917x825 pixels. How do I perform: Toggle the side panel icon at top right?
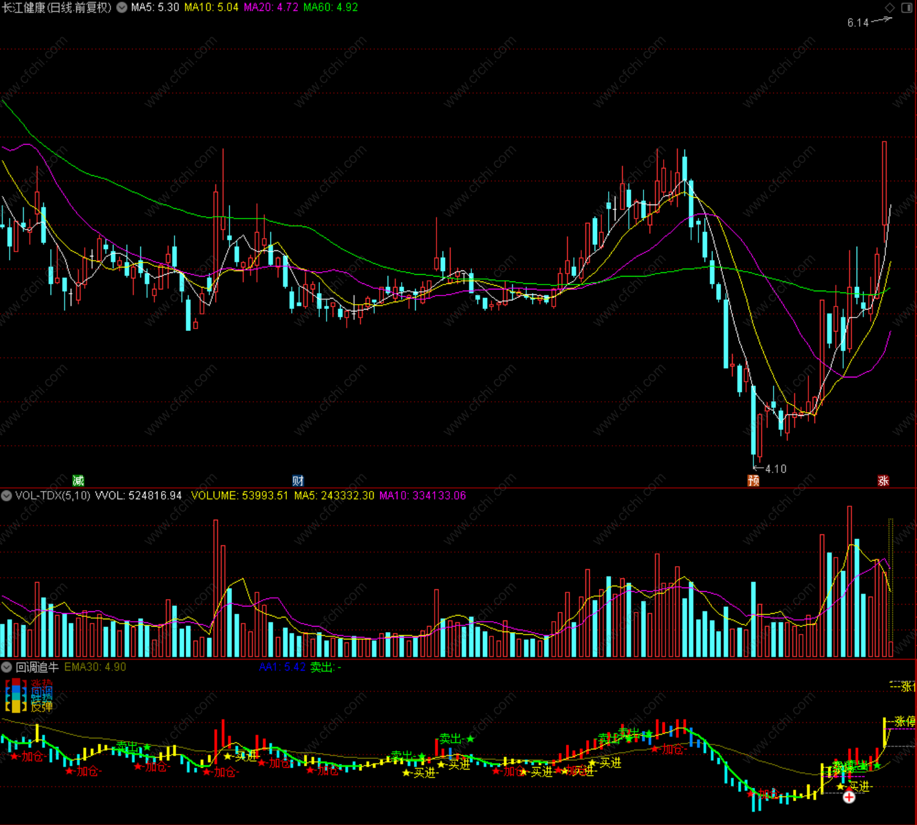[x=907, y=7]
